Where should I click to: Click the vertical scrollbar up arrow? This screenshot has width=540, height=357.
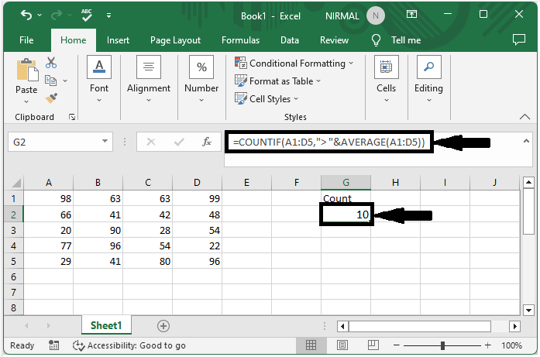(x=528, y=182)
